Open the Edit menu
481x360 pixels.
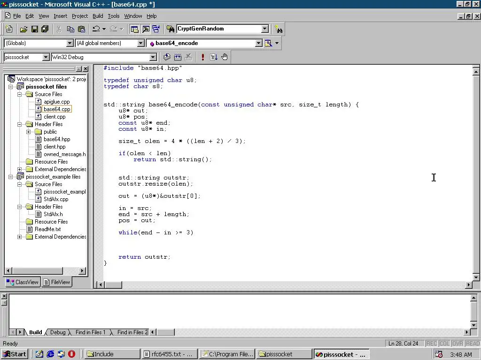tap(30, 16)
